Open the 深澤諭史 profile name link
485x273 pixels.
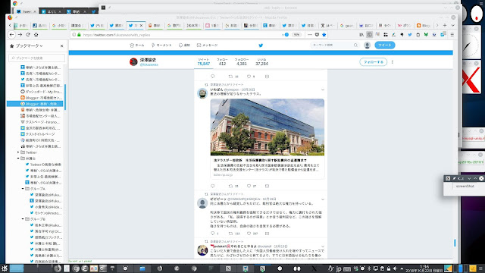click(148, 60)
